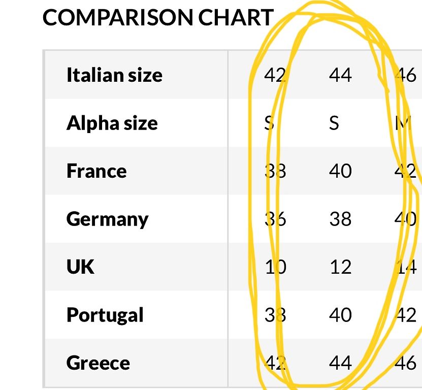
Task: Select the Alpha size row label
Action: point(112,123)
